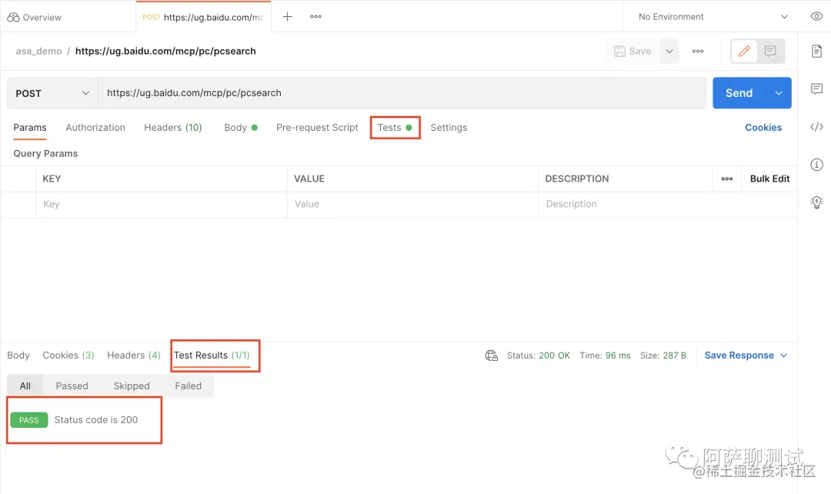Open response Cookies (3) tab

tap(68, 355)
